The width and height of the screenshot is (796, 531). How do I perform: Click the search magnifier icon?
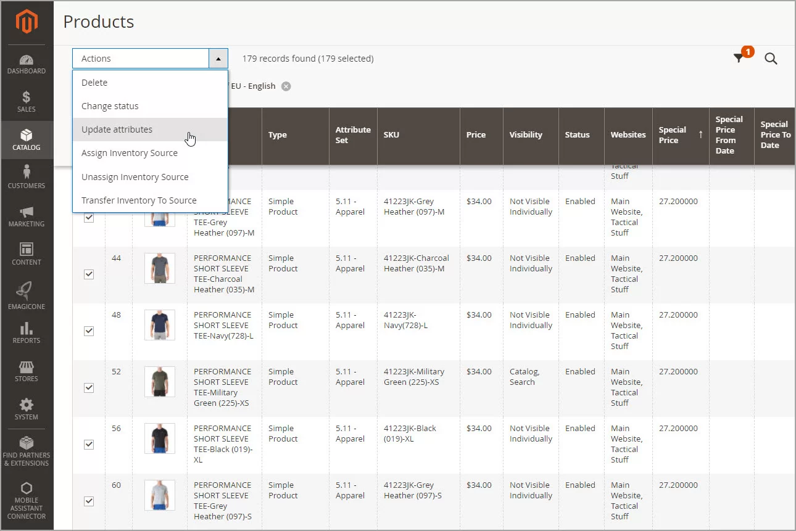(x=771, y=59)
